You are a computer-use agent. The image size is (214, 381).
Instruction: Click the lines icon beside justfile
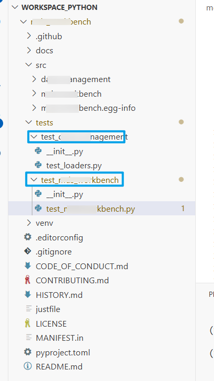coord(29,309)
